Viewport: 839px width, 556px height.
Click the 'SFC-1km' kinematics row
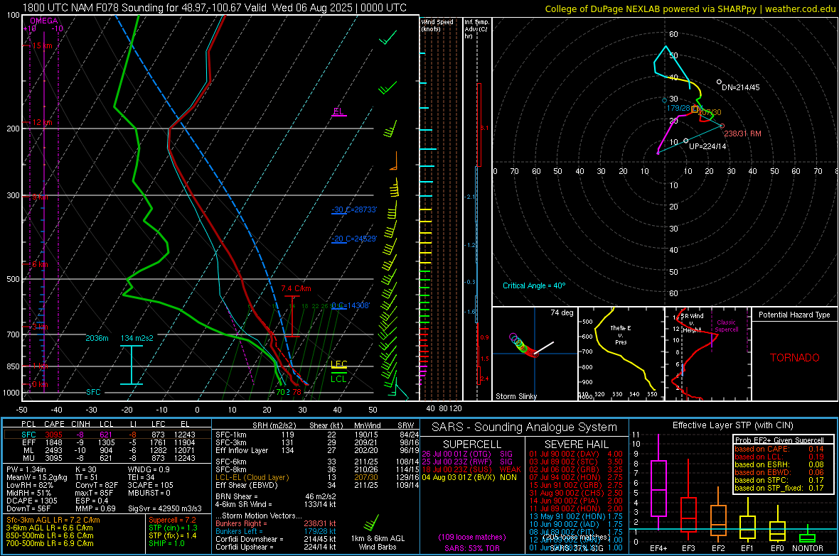click(317, 435)
